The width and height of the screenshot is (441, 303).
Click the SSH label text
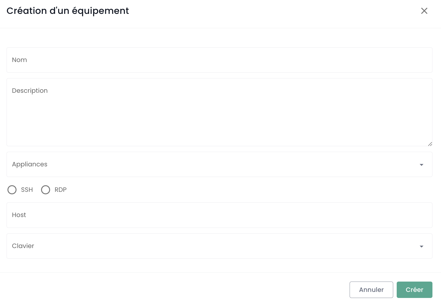point(27,190)
